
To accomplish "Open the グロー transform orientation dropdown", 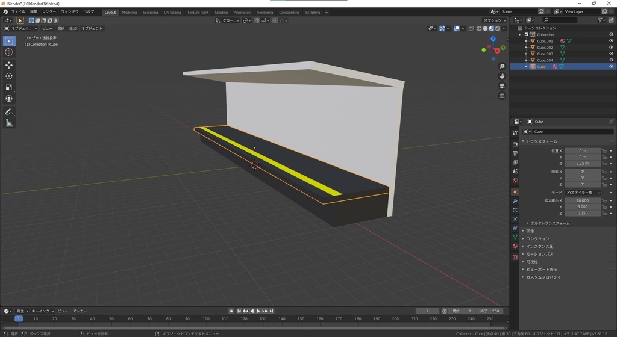I will point(227,20).
